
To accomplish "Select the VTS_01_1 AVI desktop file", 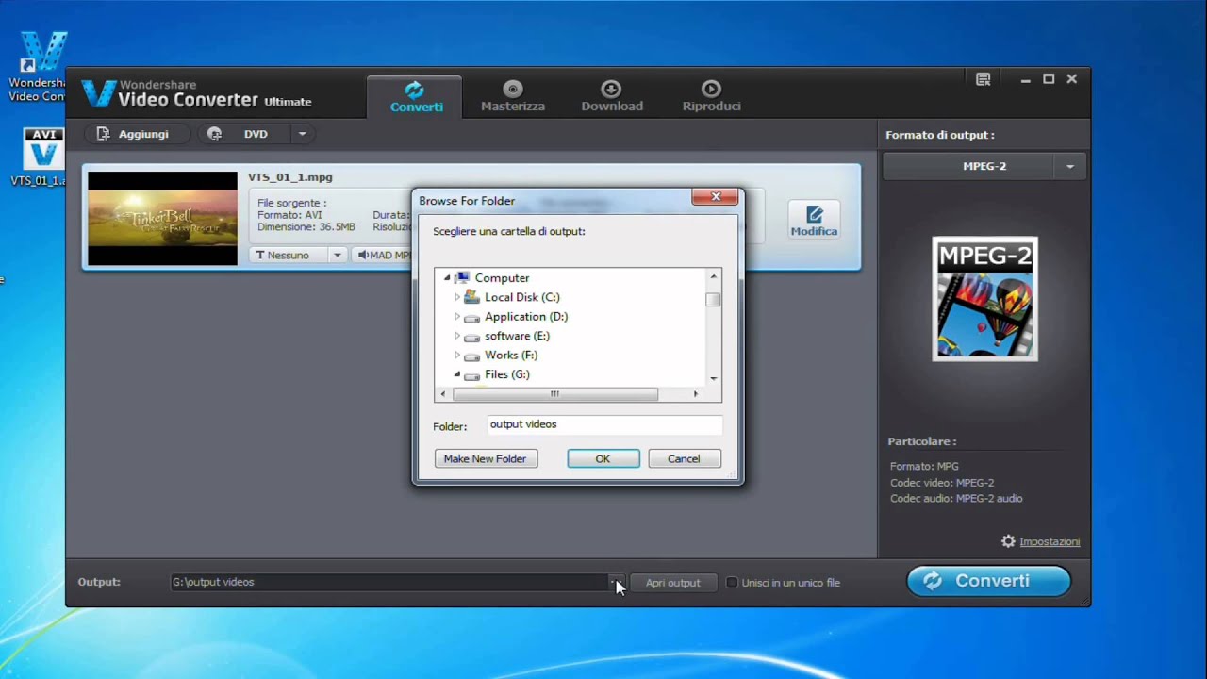I will coord(42,157).
